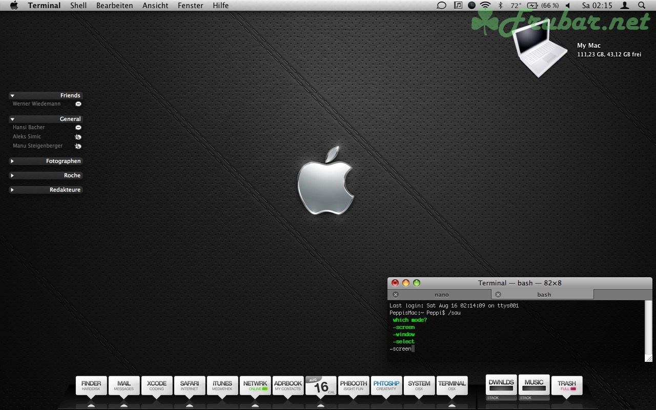
Task: Expand the Fotographen group
Action: coord(12,161)
